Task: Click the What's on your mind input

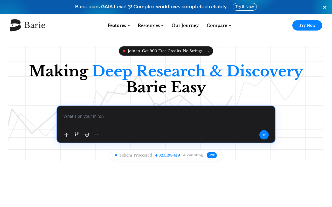Action: (x=166, y=116)
